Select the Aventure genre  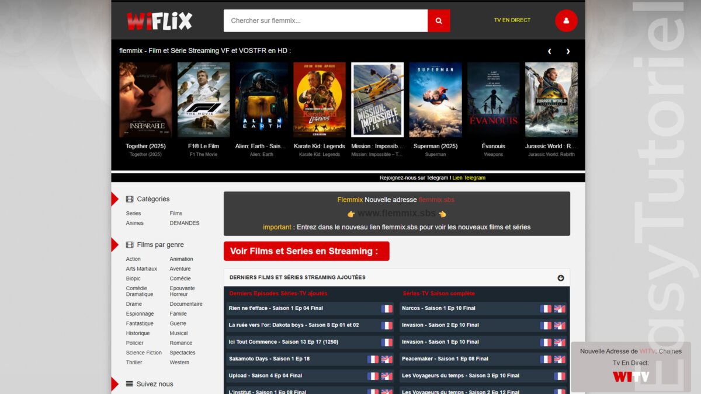[x=180, y=269]
